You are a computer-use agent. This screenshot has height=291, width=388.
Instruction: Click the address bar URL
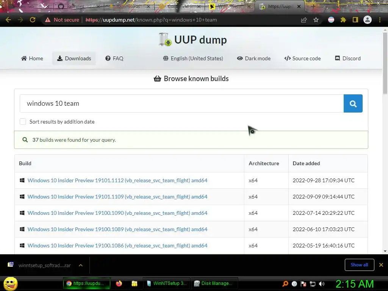[151, 20]
